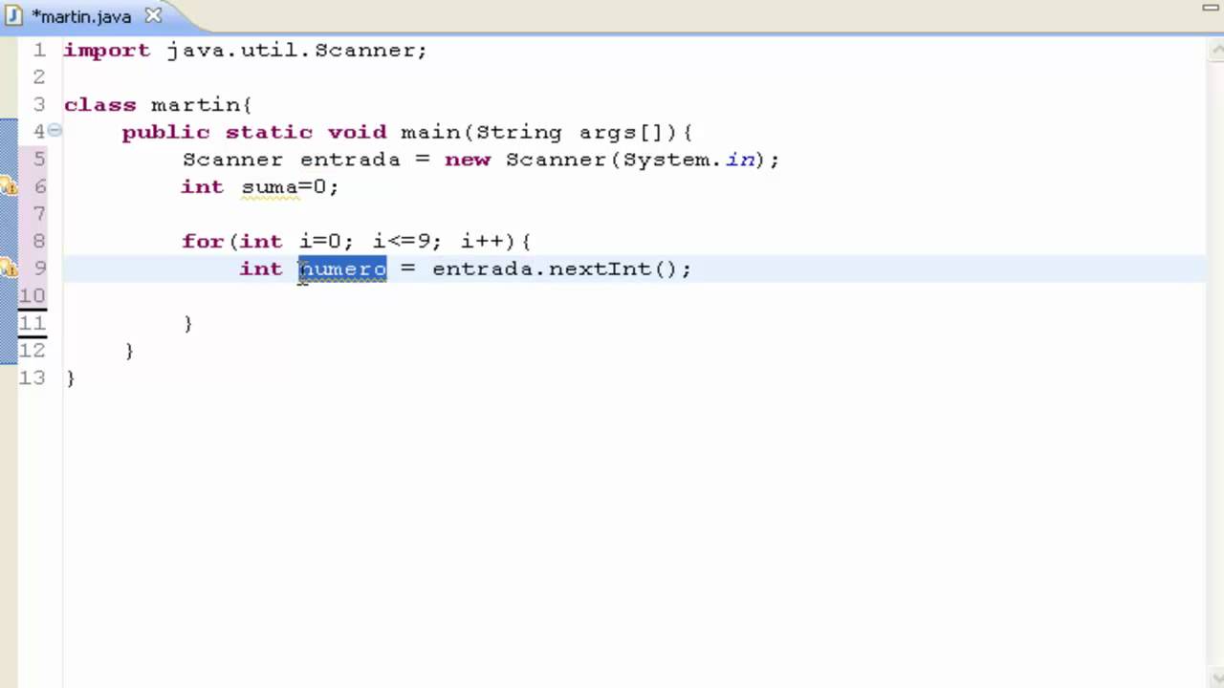Image resolution: width=1224 pixels, height=688 pixels.
Task: Click the i=0 loop initializer
Action: coord(320,242)
